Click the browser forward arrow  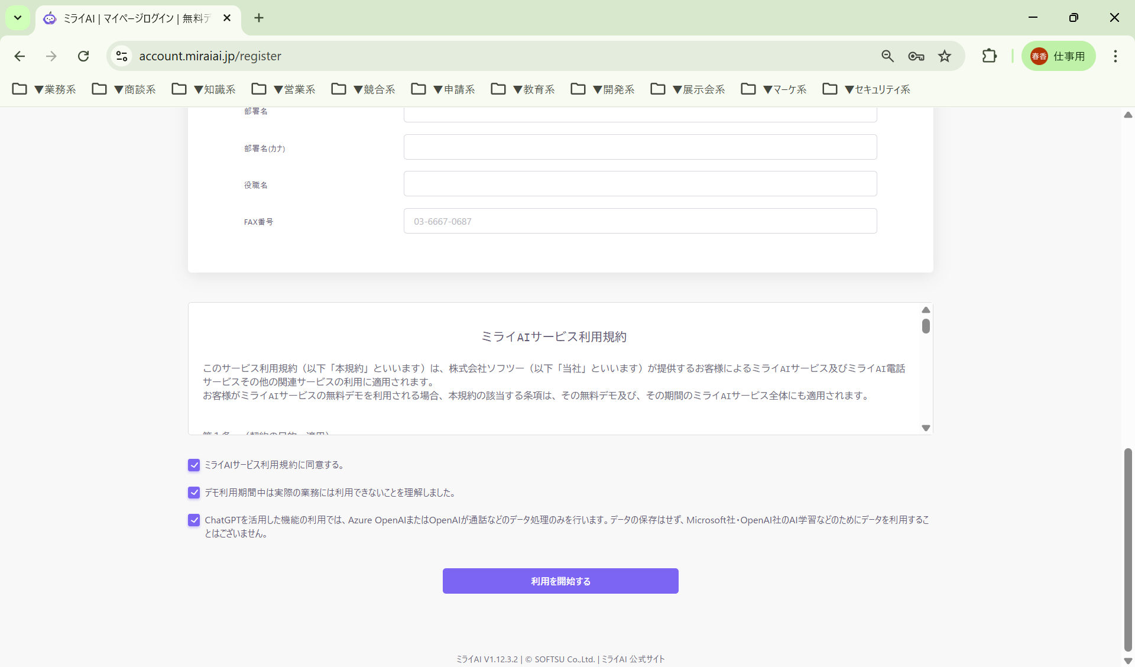point(51,56)
